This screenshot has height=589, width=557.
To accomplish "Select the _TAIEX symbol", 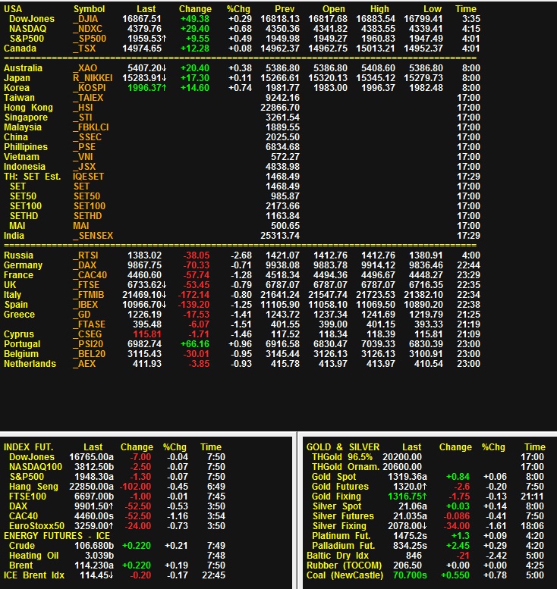I will tap(88, 98).
